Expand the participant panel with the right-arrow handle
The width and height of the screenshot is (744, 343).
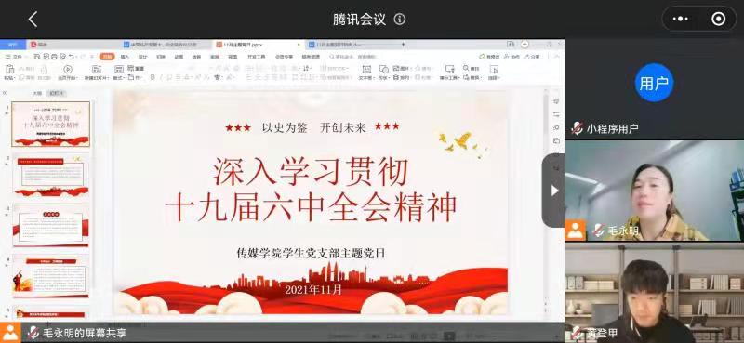(x=553, y=191)
